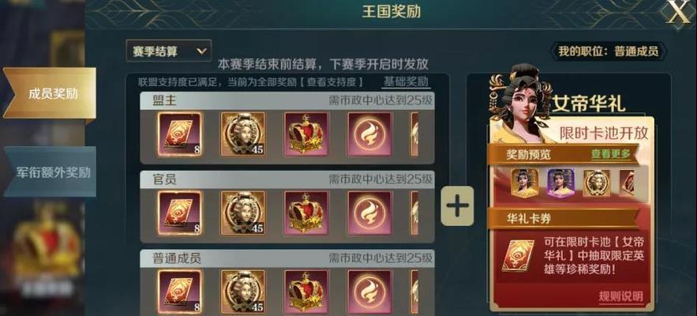The height and width of the screenshot is (316, 697).
Task: Click the flame emblem in 普通成员 row
Action: (x=369, y=292)
